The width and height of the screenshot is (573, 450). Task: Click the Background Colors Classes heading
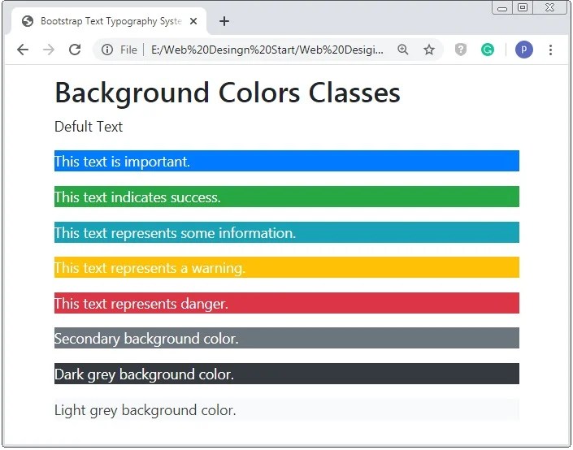click(x=228, y=93)
